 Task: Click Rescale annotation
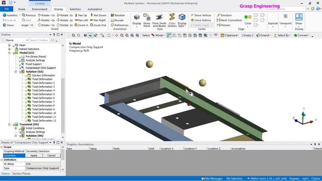tap(117, 20)
